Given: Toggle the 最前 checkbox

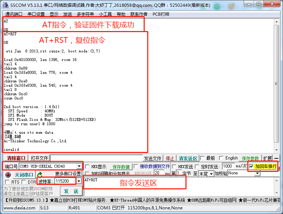Looking at the screenshot, I should (202, 158).
